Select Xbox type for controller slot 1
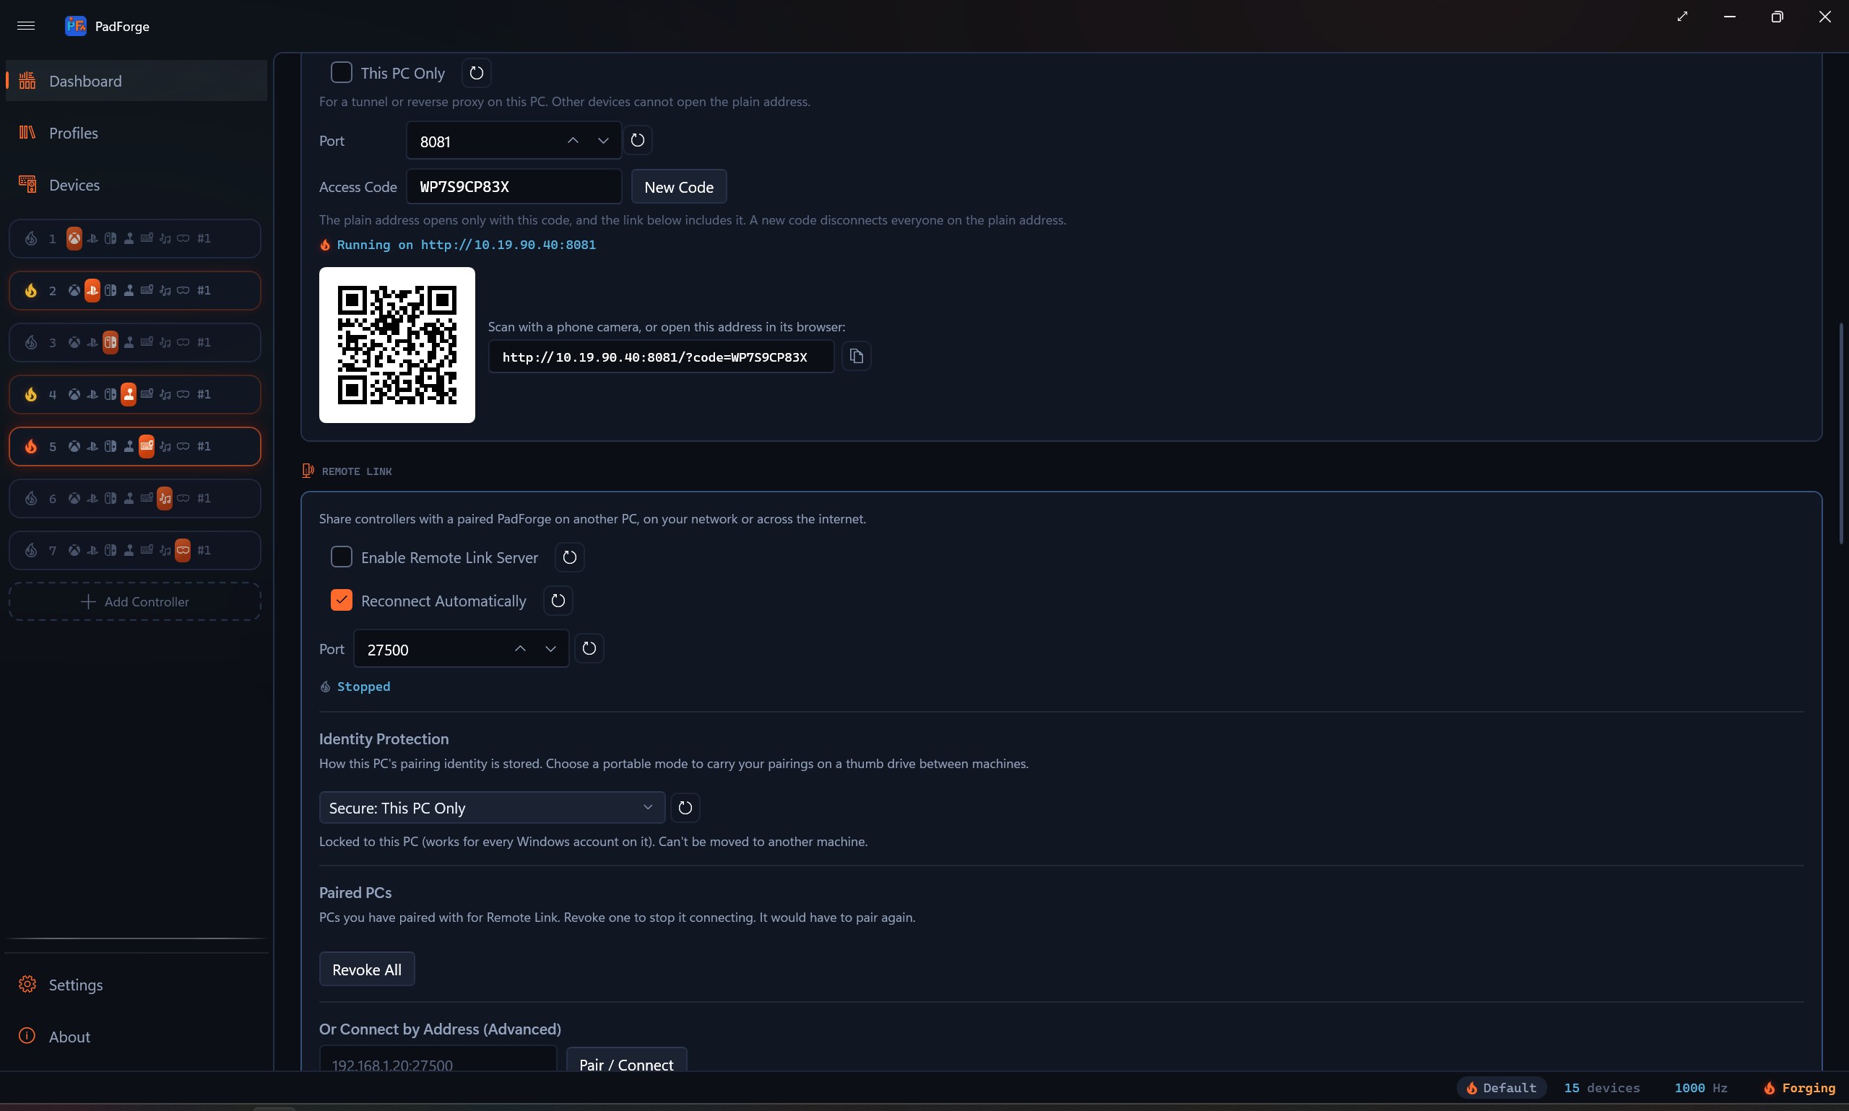The image size is (1849, 1111). [74, 238]
